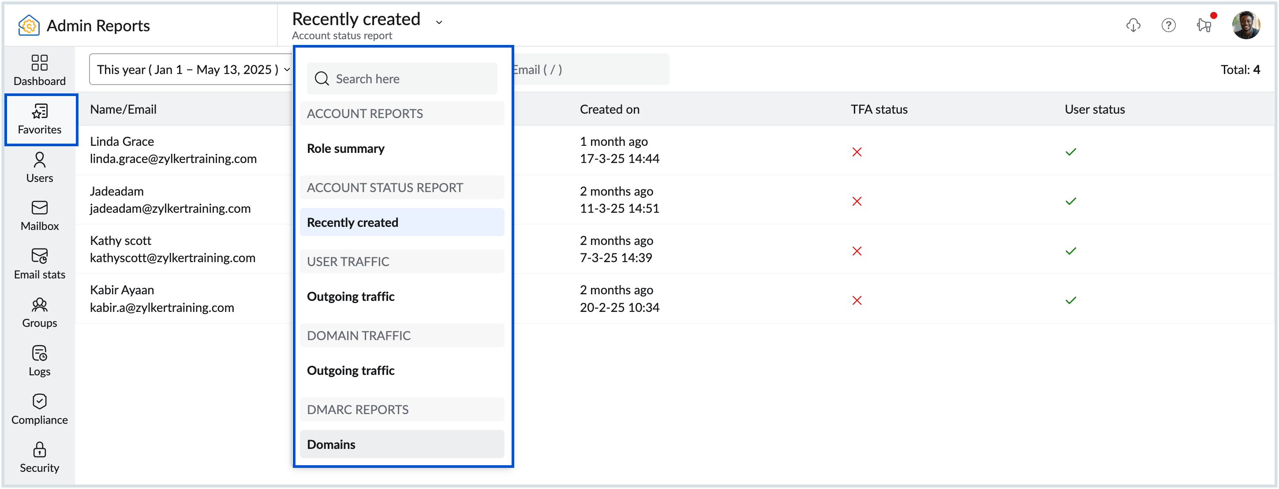Open announcements megaphone icon
This screenshot has height=489, width=1279.
point(1204,25)
